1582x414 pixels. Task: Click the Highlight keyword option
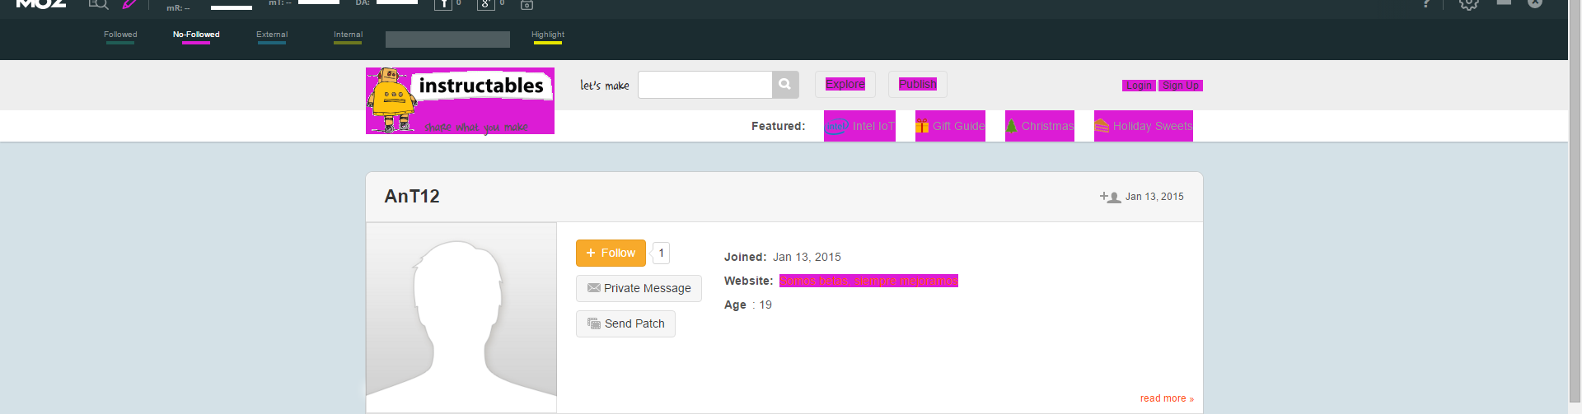pos(548,35)
